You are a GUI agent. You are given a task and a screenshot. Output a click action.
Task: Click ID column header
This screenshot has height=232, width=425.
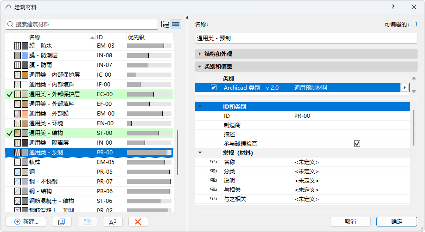coord(111,37)
